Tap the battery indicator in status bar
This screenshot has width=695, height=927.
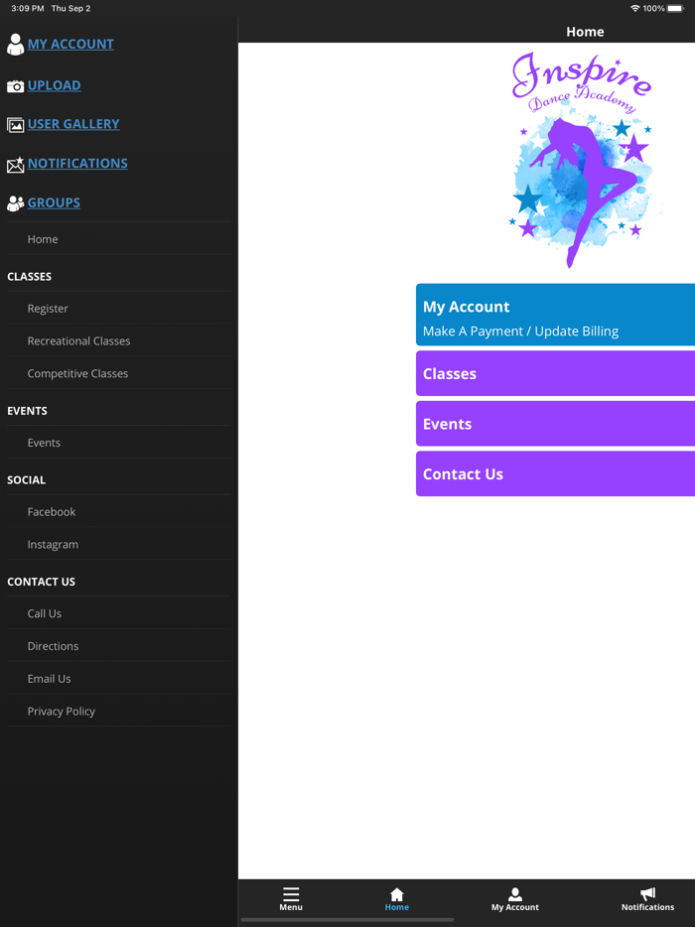pyautogui.click(x=675, y=8)
